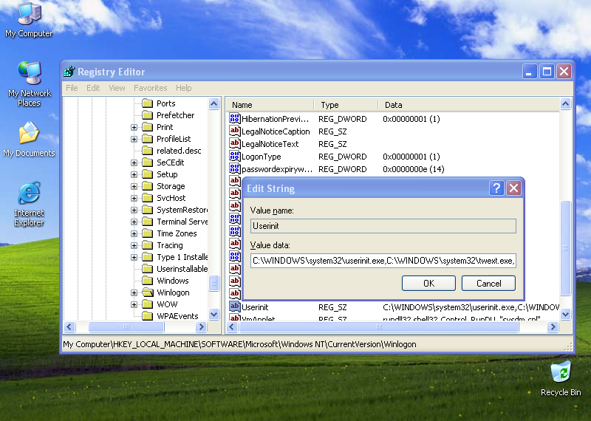This screenshot has height=421, width=591.
Task: Select the related.desc folder icon
Action: [x=147, y=151]
